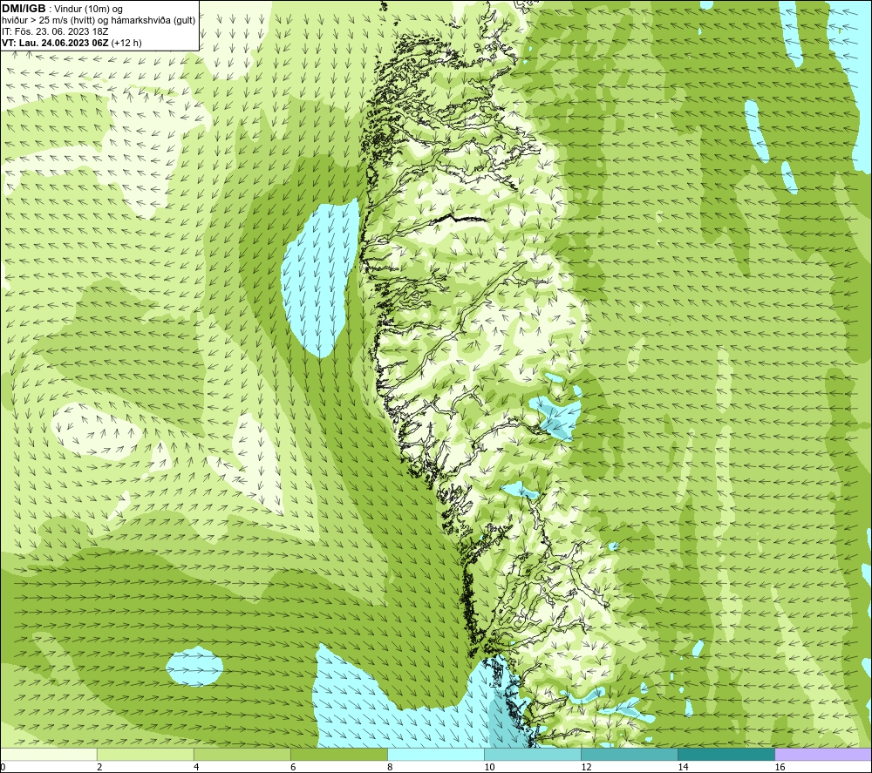Click legend scale label "12"
Viewport: 872px width, 773px height.
pyautogui.click(x=586, y=767)
